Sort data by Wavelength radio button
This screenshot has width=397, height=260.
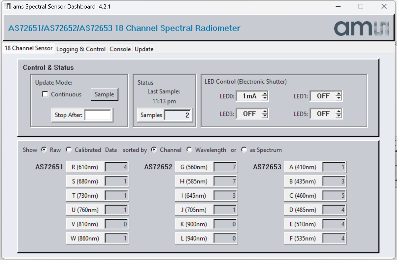[x=189, y=150]
